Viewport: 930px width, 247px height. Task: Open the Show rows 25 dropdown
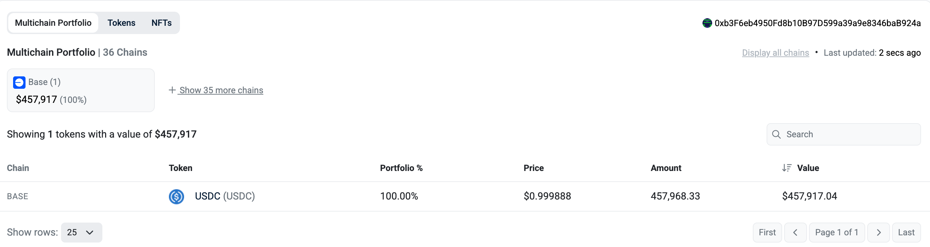coord(81,233)
